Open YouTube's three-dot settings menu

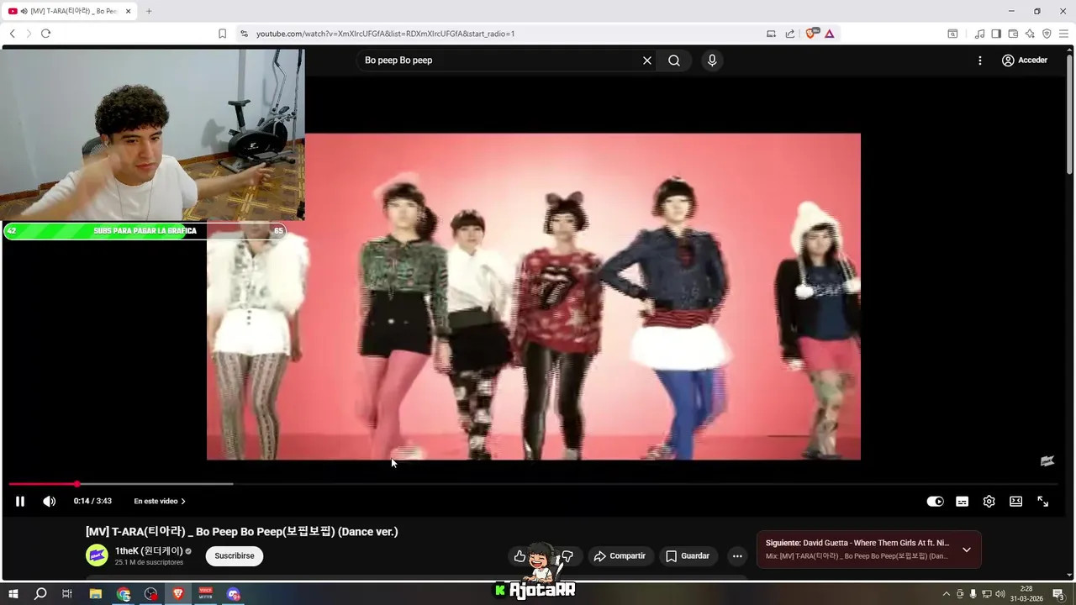(x=979, y=60)
